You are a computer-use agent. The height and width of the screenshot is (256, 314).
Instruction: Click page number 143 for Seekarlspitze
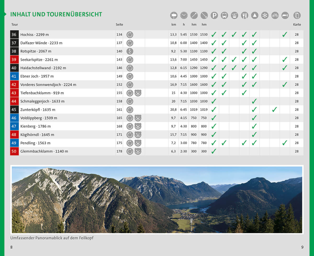(x=119, y=59)
